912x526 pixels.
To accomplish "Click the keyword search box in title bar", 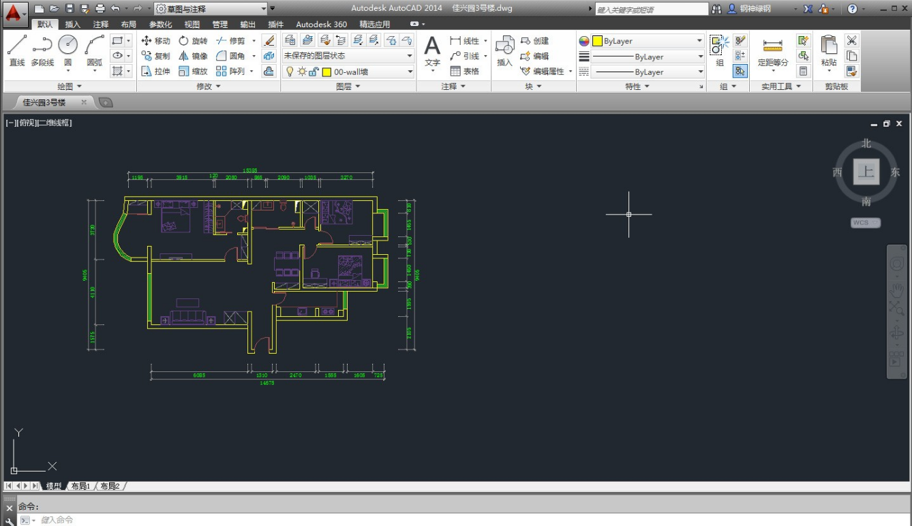I will (652, 9).
